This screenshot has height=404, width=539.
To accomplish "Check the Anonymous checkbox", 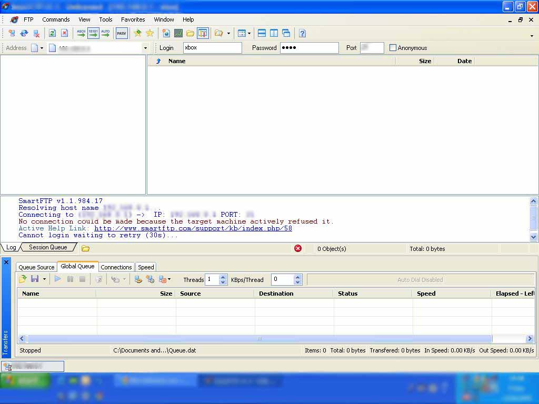I will [x=393, y=48].
